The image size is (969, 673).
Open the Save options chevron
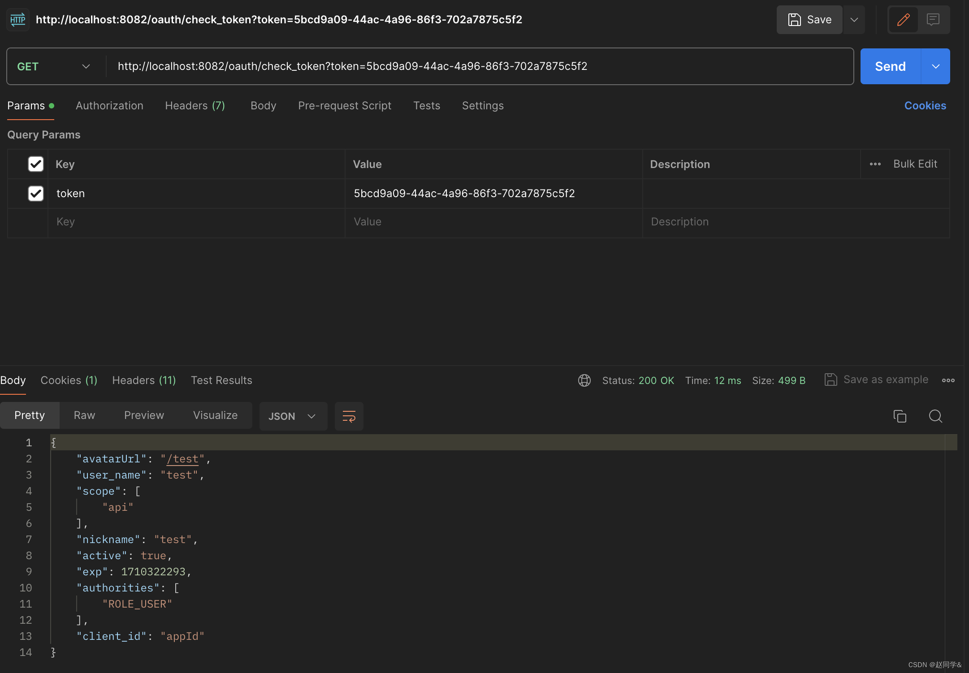tap(854, 20)
